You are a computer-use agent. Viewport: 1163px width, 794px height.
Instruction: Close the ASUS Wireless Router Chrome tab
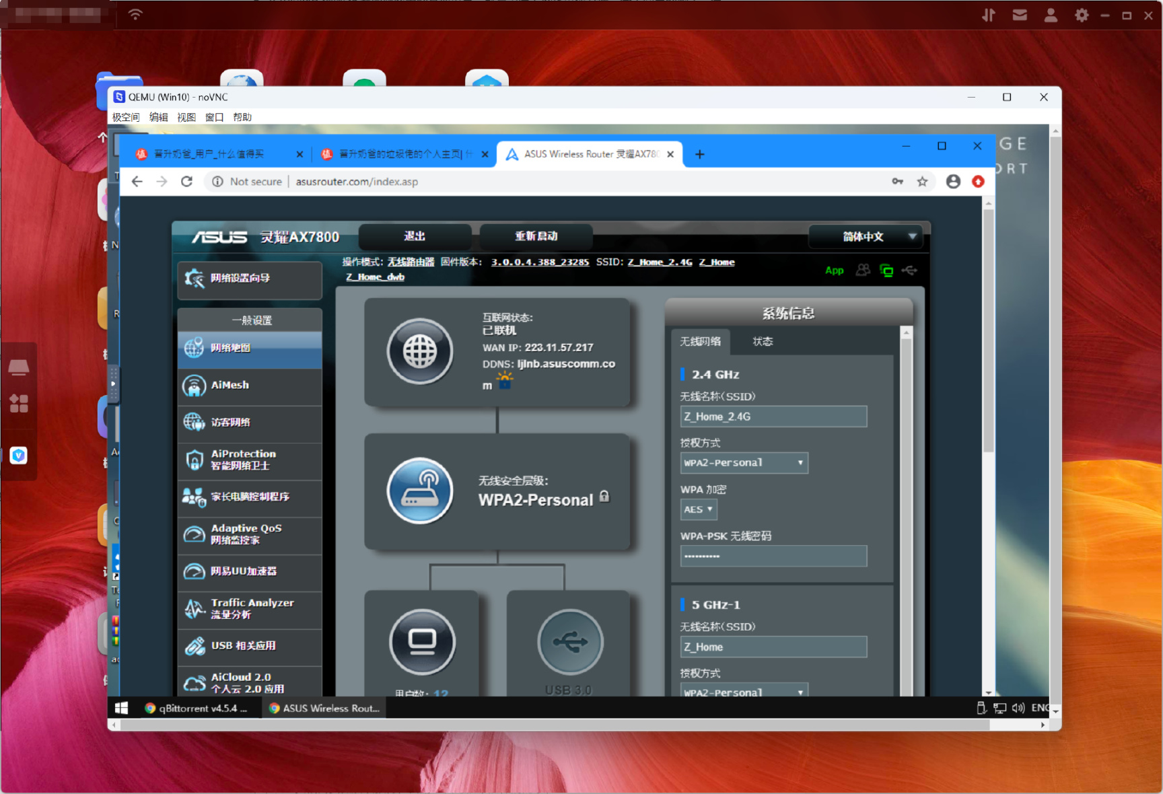[670, 154]
